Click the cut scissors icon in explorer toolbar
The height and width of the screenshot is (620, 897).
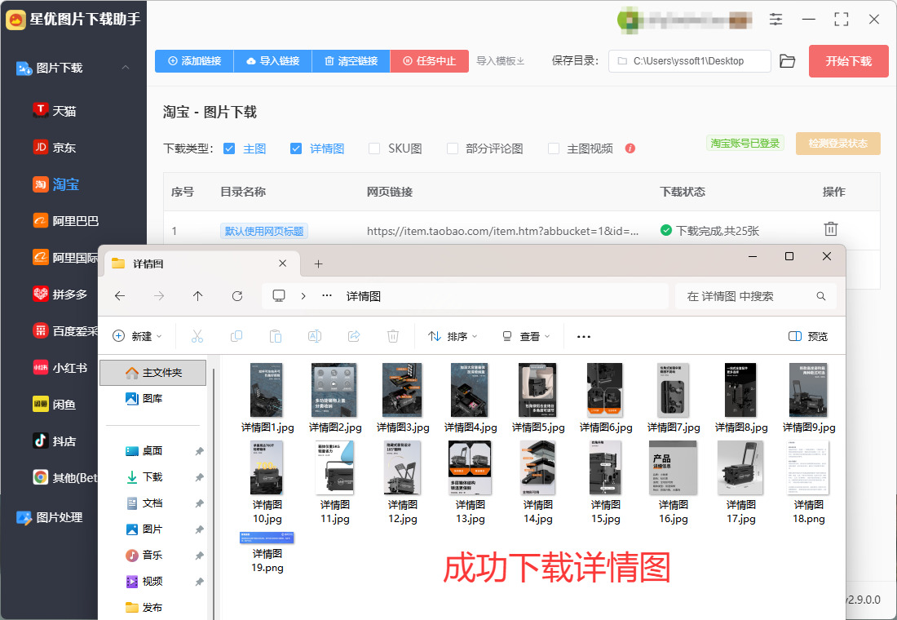pyautogui.click(x=197, y=336)
